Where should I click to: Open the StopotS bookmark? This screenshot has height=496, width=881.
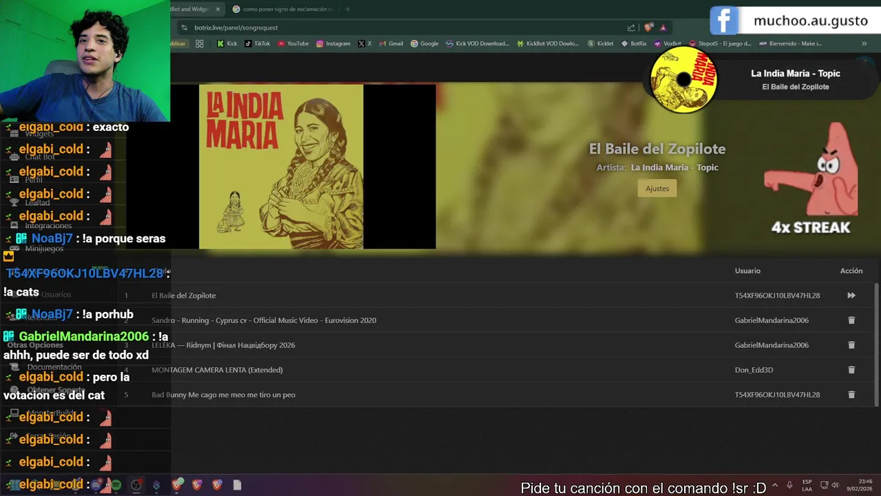click(x=721, y=43)
